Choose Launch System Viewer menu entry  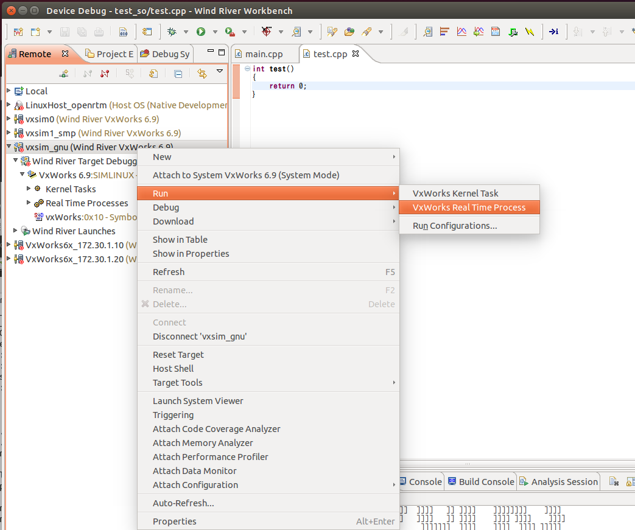[x=268, y=401]
